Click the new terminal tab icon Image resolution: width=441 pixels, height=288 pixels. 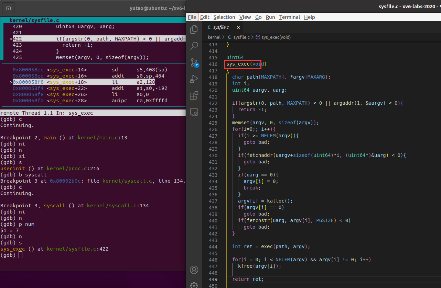8,8
